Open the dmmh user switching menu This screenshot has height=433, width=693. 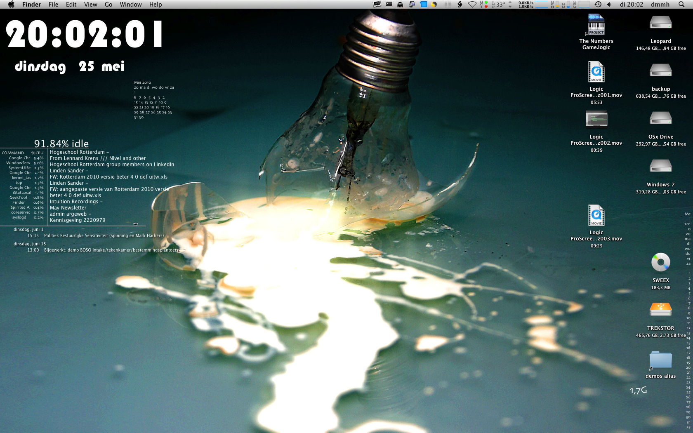point(660,5)
